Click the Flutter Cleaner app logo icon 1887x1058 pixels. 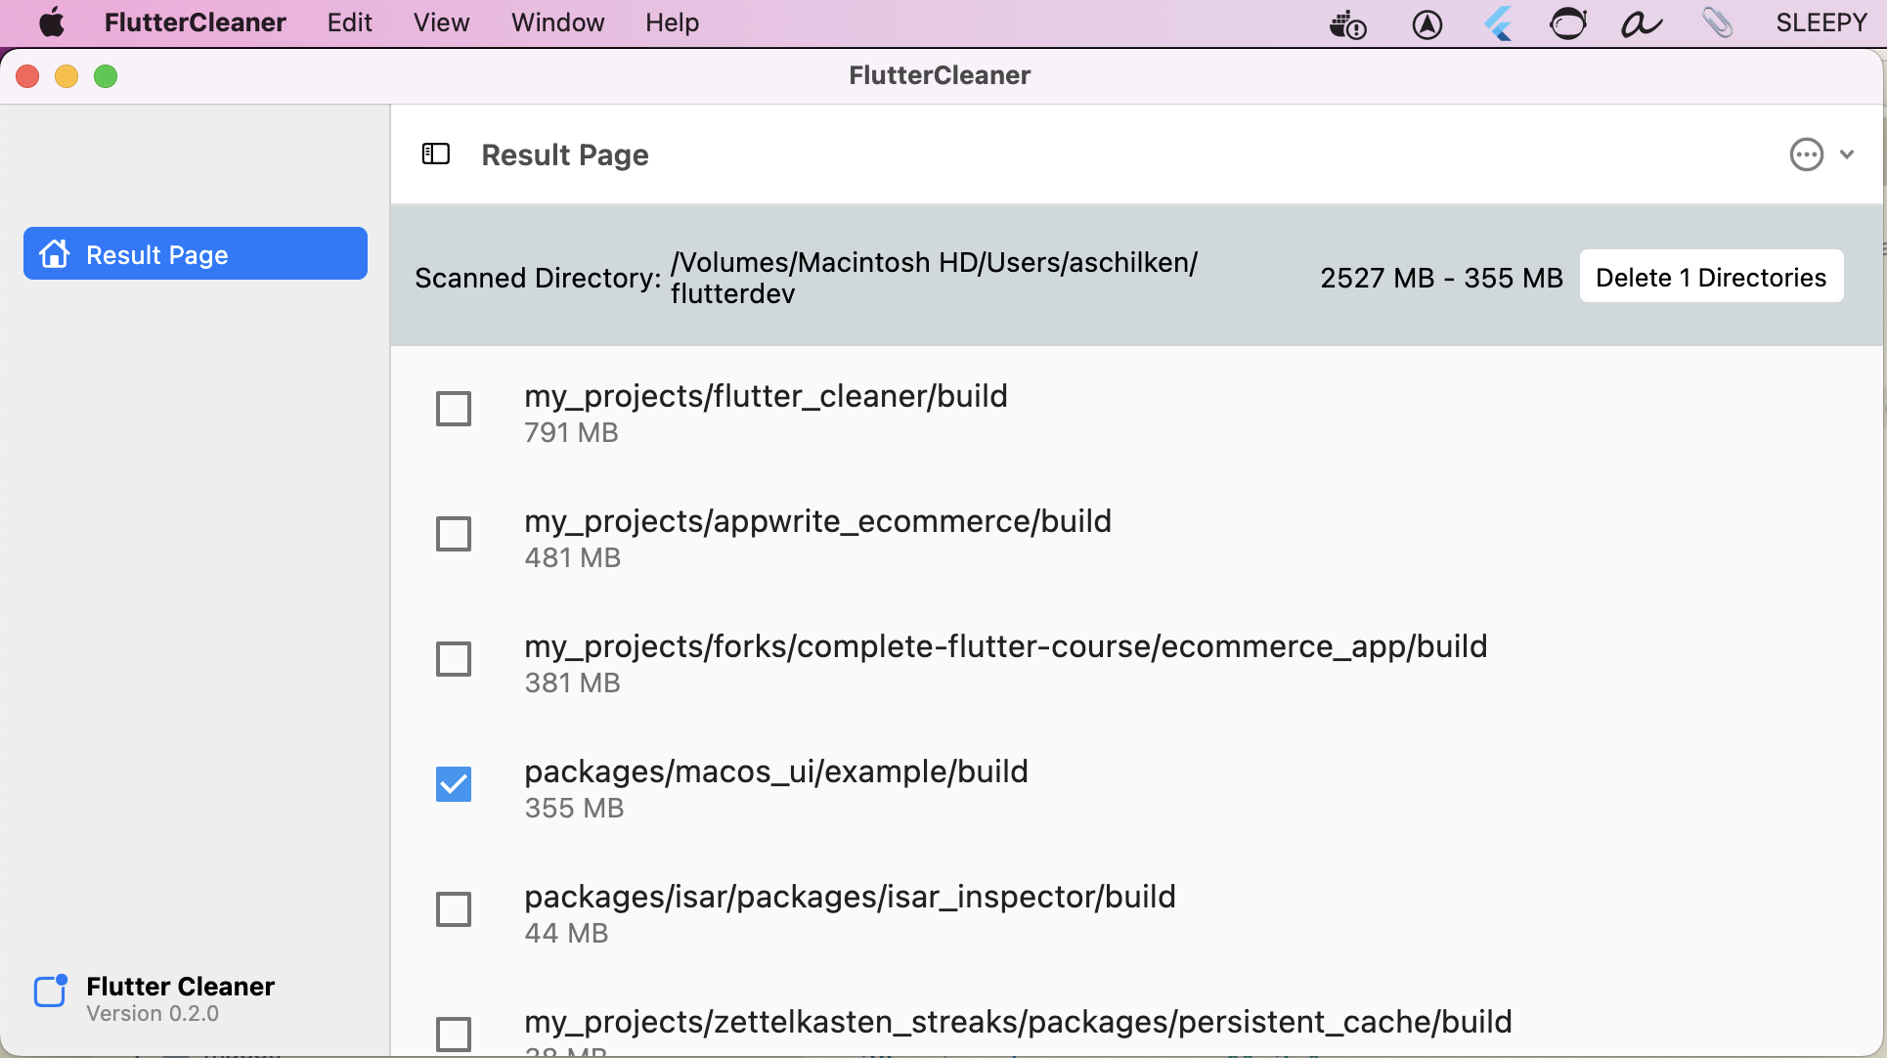51,992
